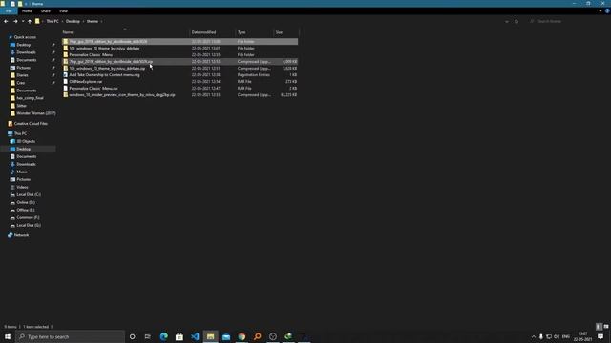The image size is (611, 343).
Task: Sort files by the Size column
Action: pos(286,32)
